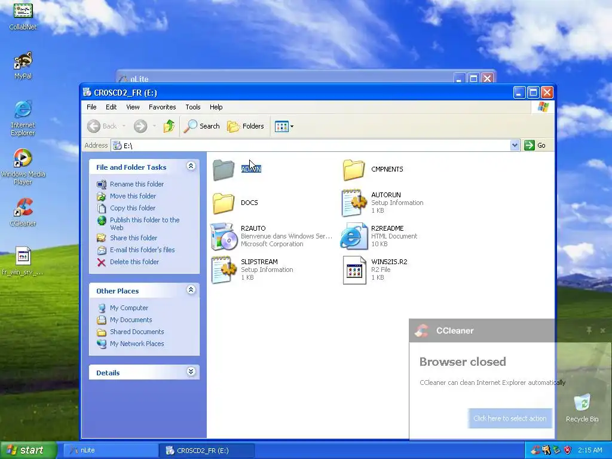The height and width of the screenshot is (459, 612).
Task: Select the WIN52IS.R2 file icon
Action: (x=354, y=270)
